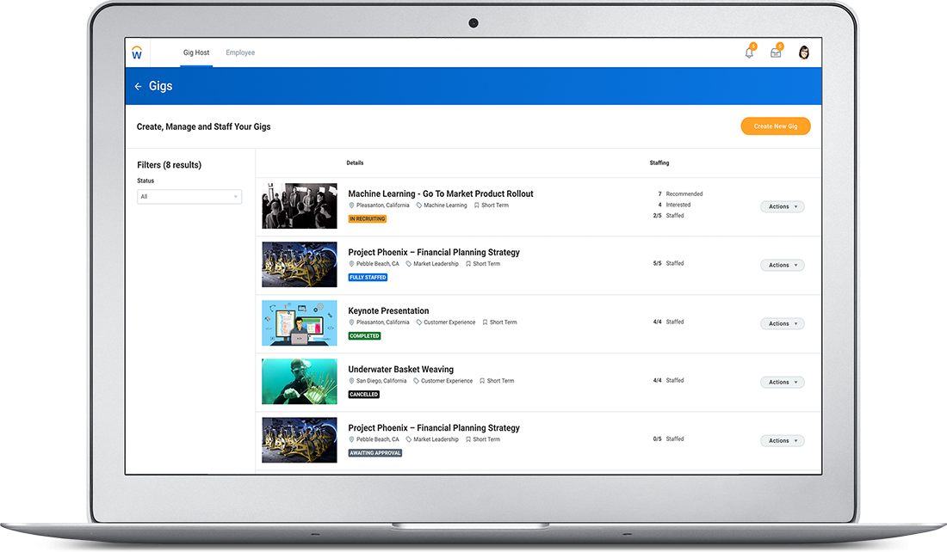The height and width of the screenshot is (552, 947).
Task: Open the Status filter dropdown showing All
Action: (189, 196)
